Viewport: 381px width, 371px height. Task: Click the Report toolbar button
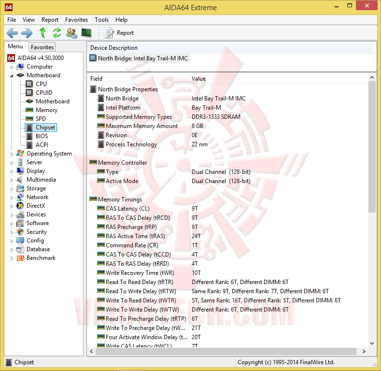[119, 33]
